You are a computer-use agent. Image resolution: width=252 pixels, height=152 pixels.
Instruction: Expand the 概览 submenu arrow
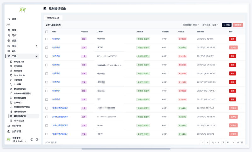click(37, 46)
